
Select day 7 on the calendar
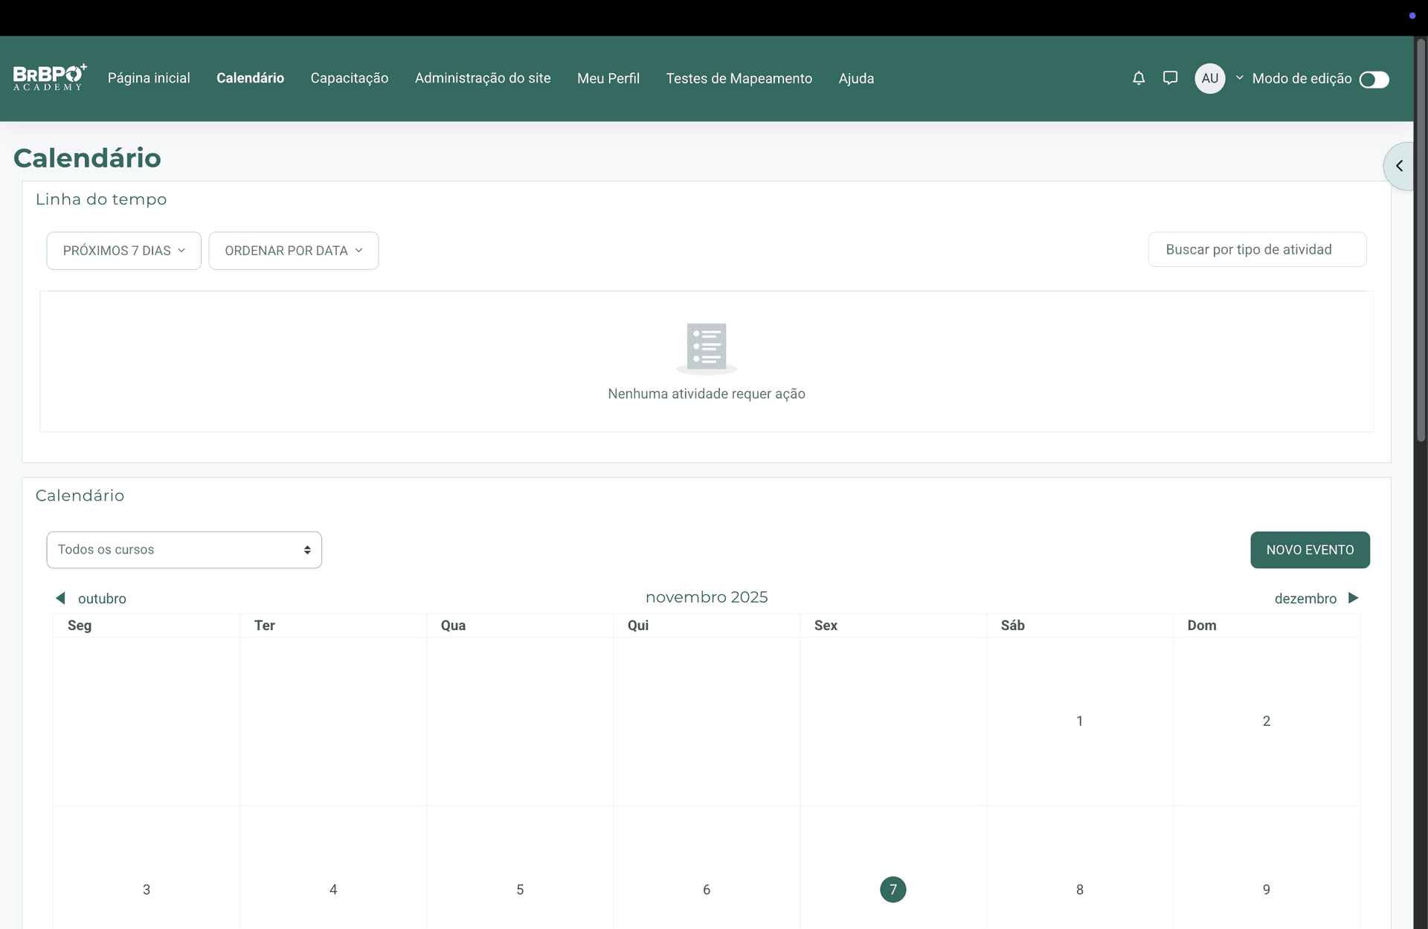pyautogui.click(x=892, y=890)
